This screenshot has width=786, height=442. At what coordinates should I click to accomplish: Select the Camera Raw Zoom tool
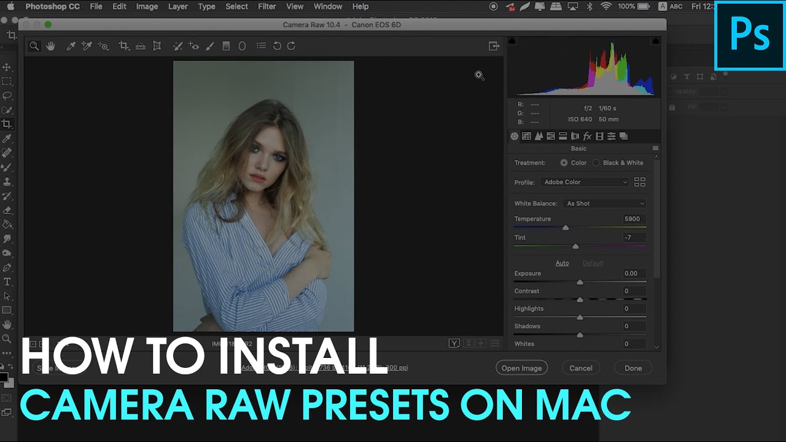point(34,46)
